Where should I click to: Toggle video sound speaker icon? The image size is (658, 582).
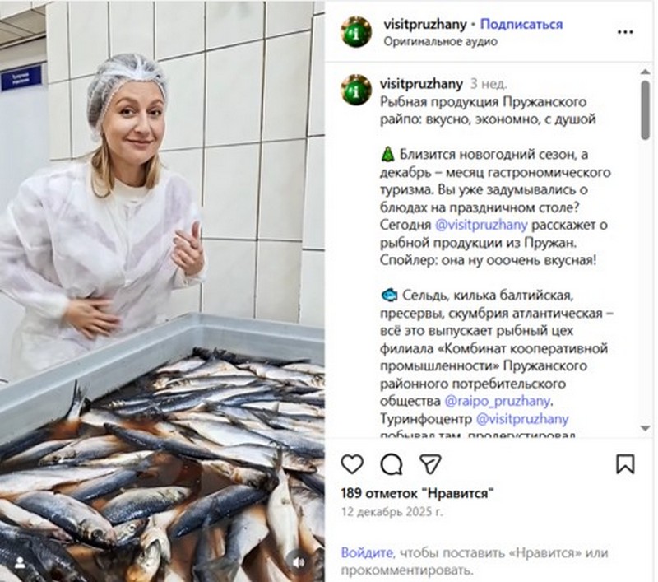tap(299, 562)
